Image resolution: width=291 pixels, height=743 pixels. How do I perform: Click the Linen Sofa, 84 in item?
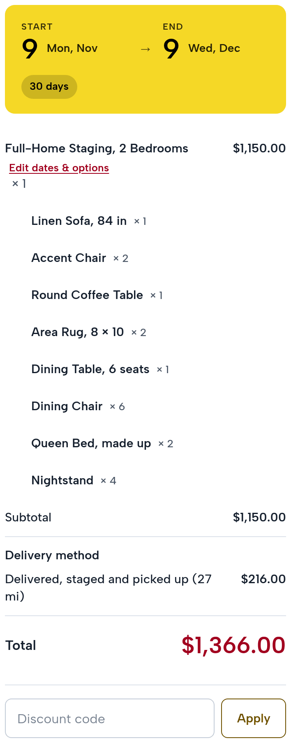(79, 221)
